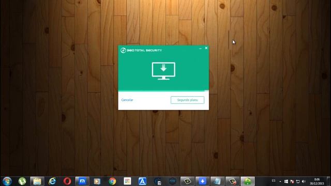Open the Action Center flag tray icon
The image size is (331, 186).
coord(292,181)
